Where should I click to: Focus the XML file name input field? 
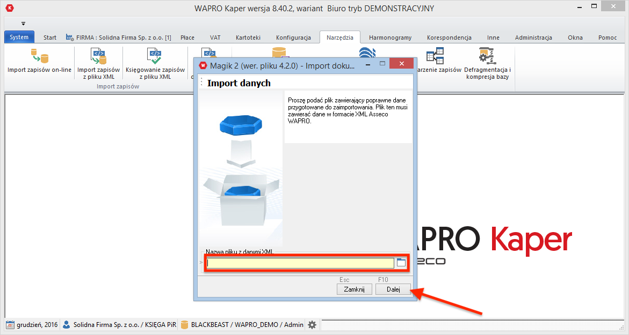tap(300, 263)
